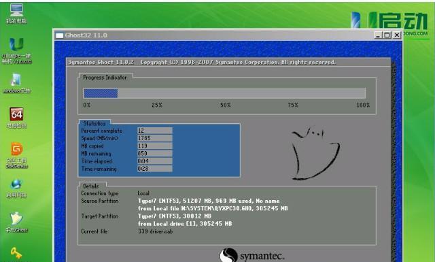This screenshot has height=262, width=435.
Task: Launch the U启动 PE one-key installer icon
Action: tap(16, 50)
